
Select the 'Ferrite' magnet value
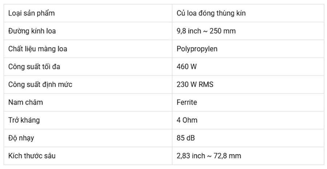(187, 102)
